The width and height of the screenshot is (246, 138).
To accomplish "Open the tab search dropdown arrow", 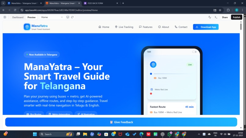I will [3, 3].
